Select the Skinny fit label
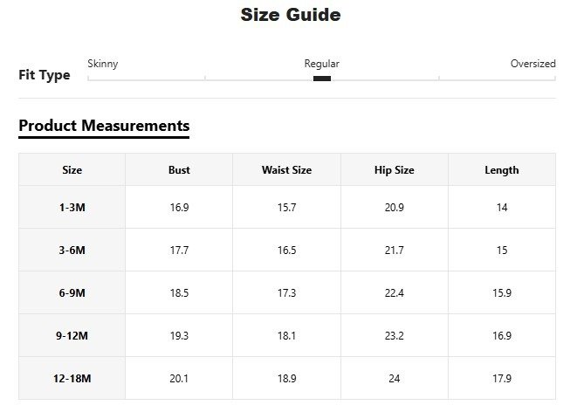This screenshot has width=577, height=412. (x=103, y=64)
